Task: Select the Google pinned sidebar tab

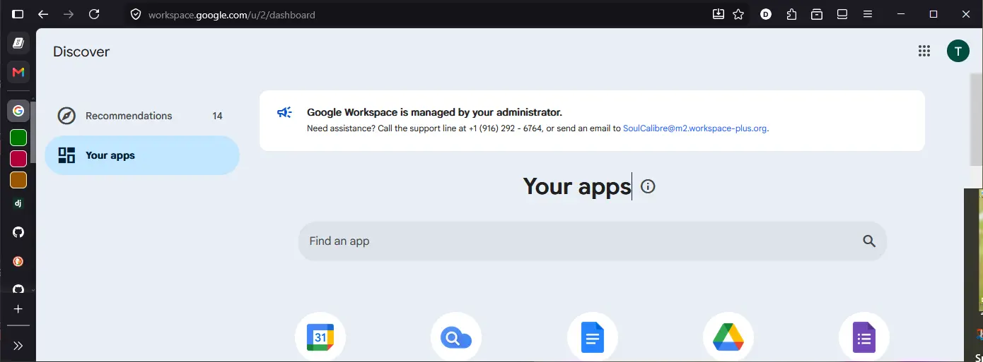Action: point(18,111)
